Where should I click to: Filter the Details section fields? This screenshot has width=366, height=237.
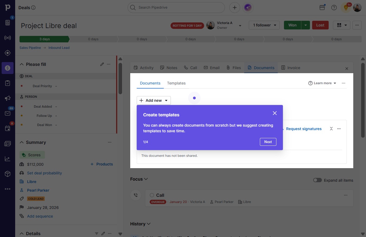pos(97,233)
